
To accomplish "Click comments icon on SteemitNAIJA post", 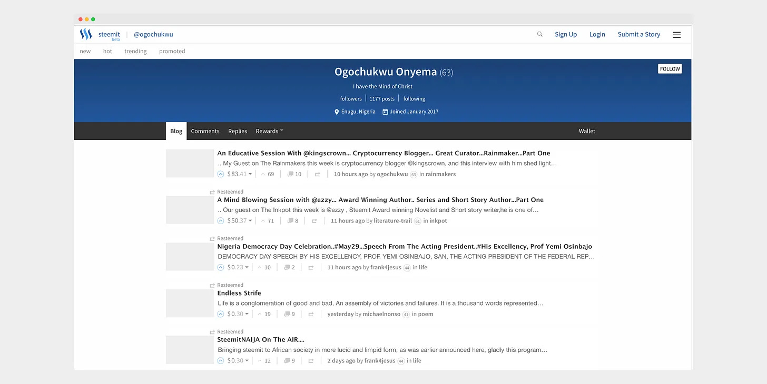I will (x=287, y=361).
